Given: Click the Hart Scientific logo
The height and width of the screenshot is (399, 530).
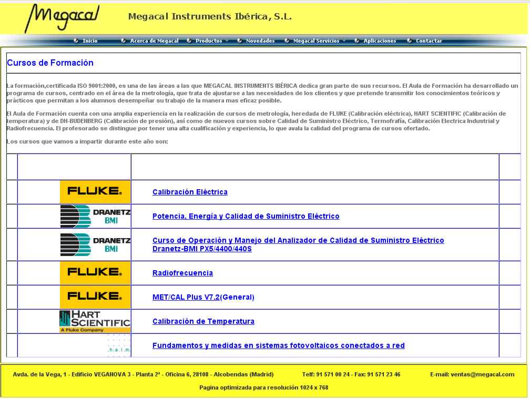Looking at the screenshot, I should pyautogui.click(x=95, y=322).
